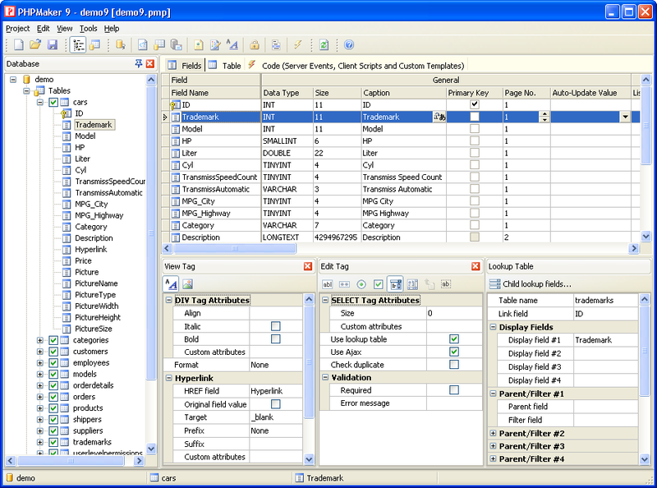Image resolution: width=657 pixels, height=488 pixels.
Task: Expand the categories table tree node
Action: click(x=40, y=340)
